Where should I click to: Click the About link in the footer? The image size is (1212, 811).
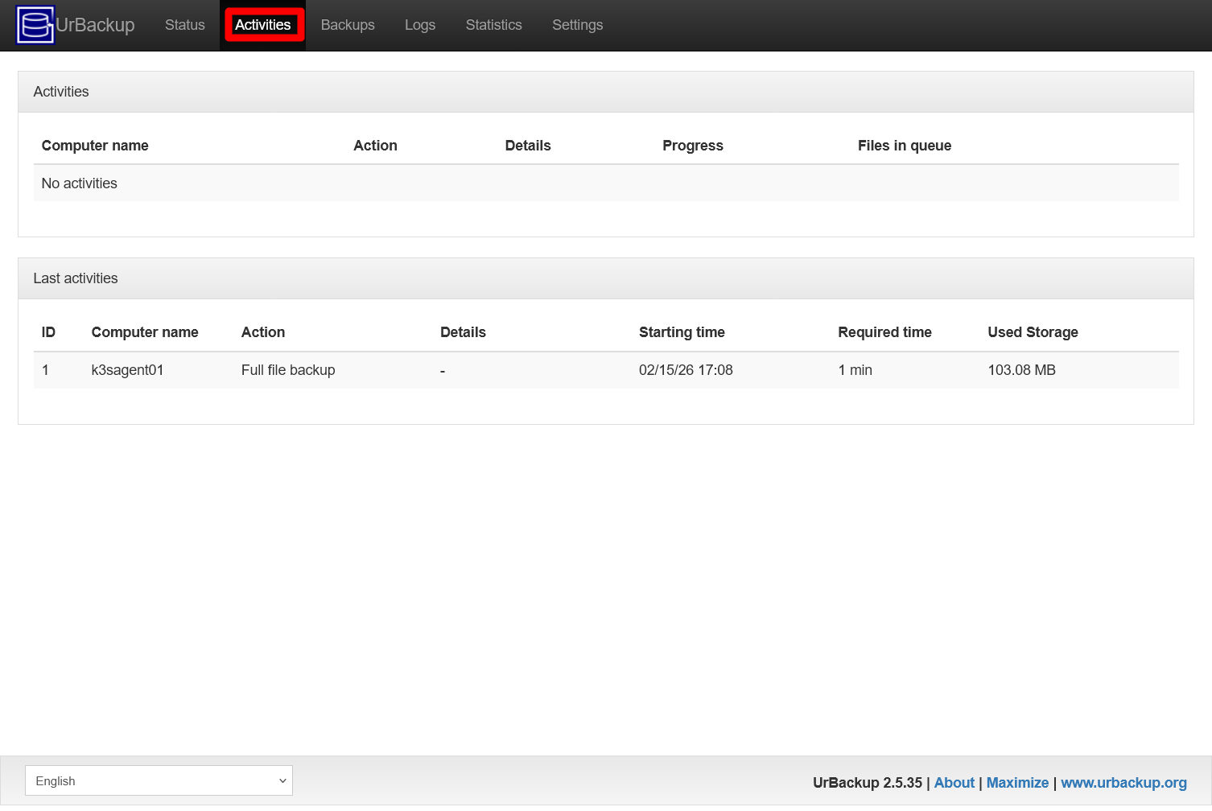(954, 782)
